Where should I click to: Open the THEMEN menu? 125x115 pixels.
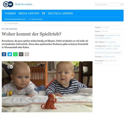point(10,13)
